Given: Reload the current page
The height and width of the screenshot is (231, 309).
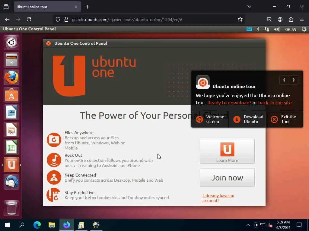Looking at the screenshot, I should tap(29, 19).
